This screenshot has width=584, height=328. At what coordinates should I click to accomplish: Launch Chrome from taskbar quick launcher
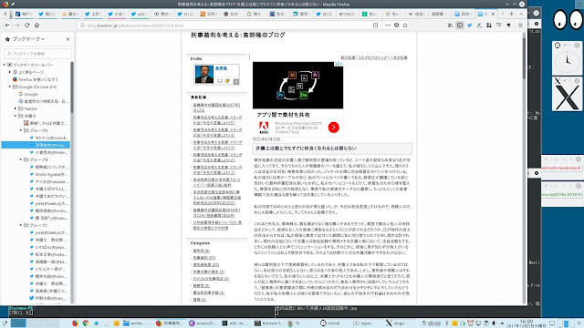tap(86, 323)
